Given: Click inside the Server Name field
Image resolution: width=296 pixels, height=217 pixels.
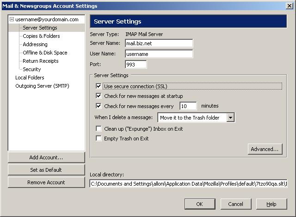Looking at the screenshot, I should coord(159,43).
